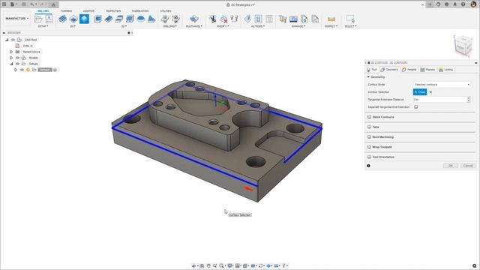Click the dome-shaped 3D strategy icon

click(141, 19)
